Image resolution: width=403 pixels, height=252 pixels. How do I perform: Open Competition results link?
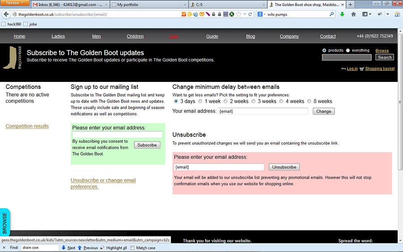[x=27, y=126]
